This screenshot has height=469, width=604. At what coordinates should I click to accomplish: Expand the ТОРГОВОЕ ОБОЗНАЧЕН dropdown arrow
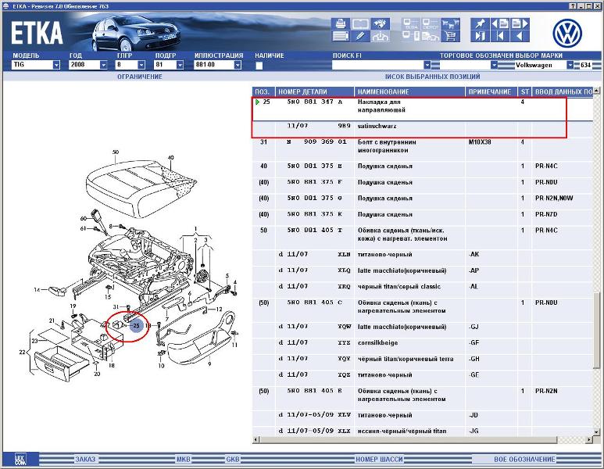[494, 65]
